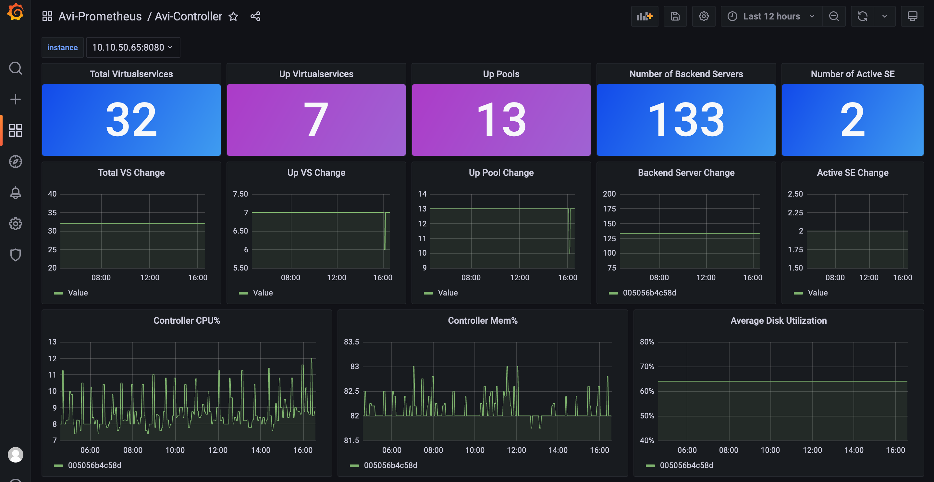Click the 32 Total Virtualservices stat

click(131, 120)
